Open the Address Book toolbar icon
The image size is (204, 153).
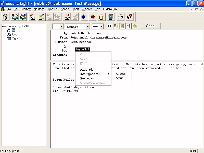(111, 17)
